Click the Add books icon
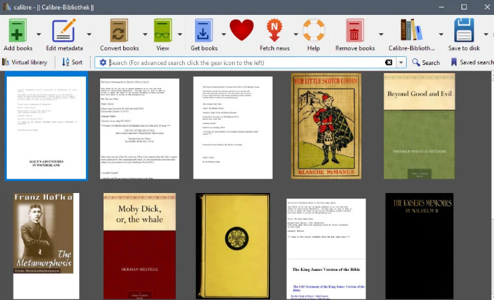The image size is (494, 300). click(18, 30)
